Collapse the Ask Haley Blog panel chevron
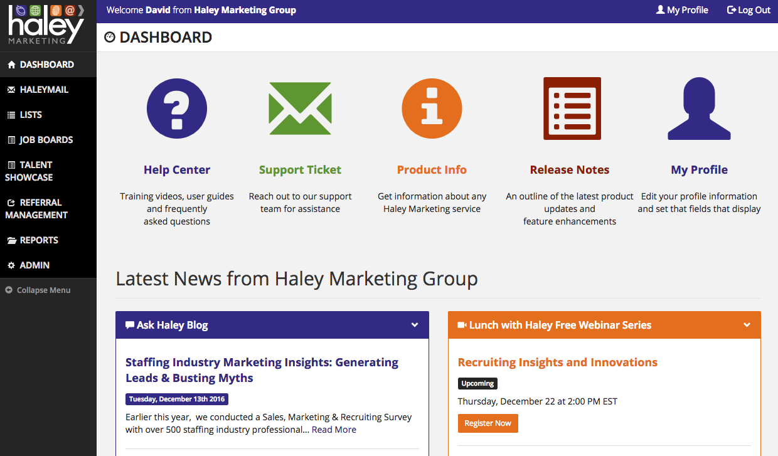The image size is (778, 456). pos(415,325)
